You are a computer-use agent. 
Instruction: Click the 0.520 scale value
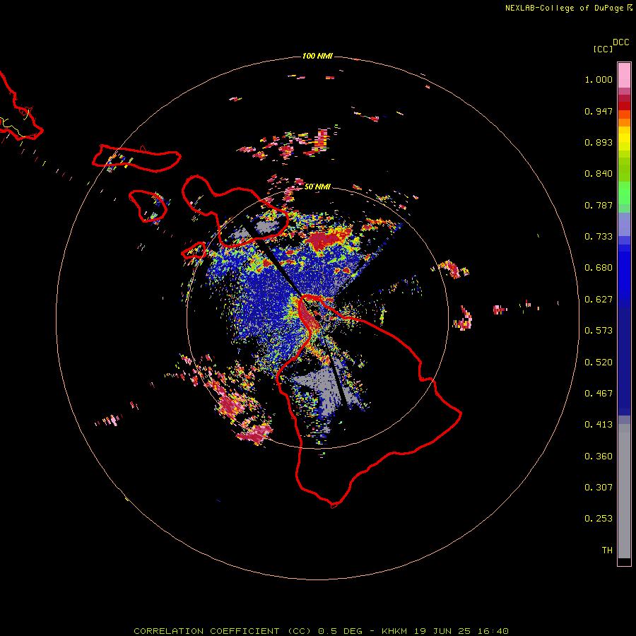[x=599, y=363]
